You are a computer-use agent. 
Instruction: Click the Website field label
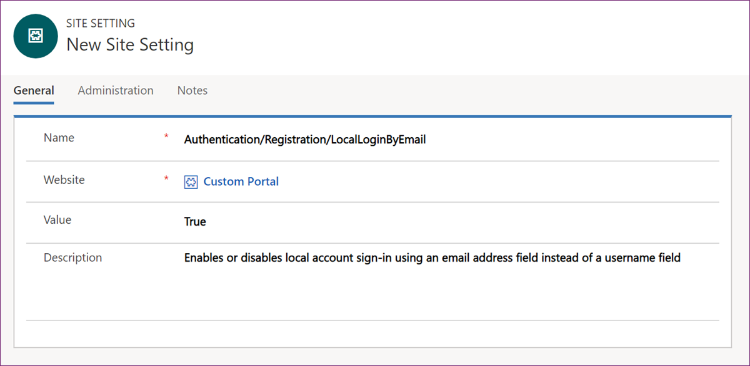(x=64, y=180)
